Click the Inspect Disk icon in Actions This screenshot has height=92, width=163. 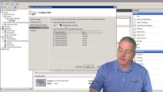[135, 32]
